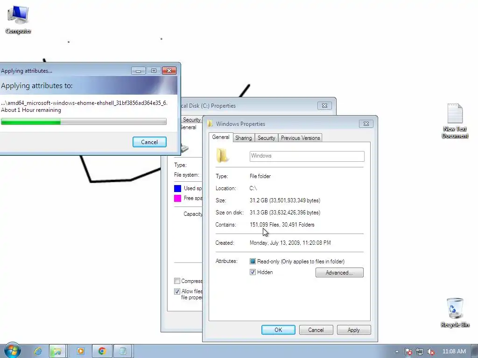The height and width of the screenshot is (358, 478).
Task: Open muted volume tray icon
Action: 430,351
